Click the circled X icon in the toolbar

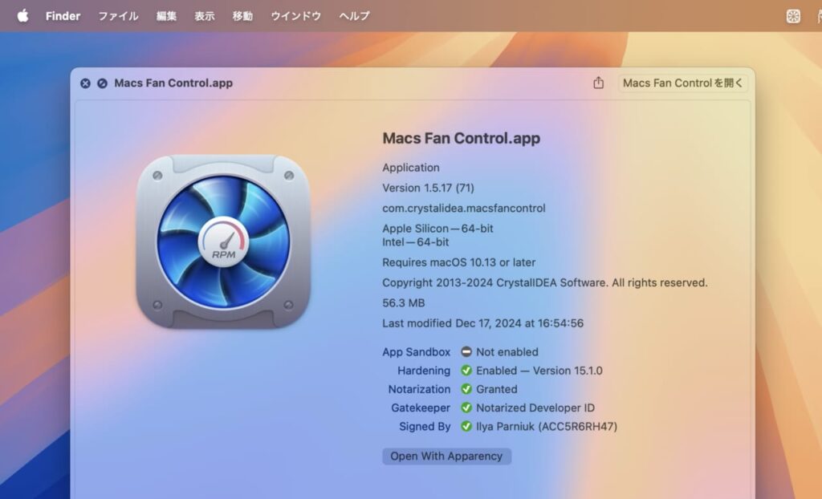85,83
